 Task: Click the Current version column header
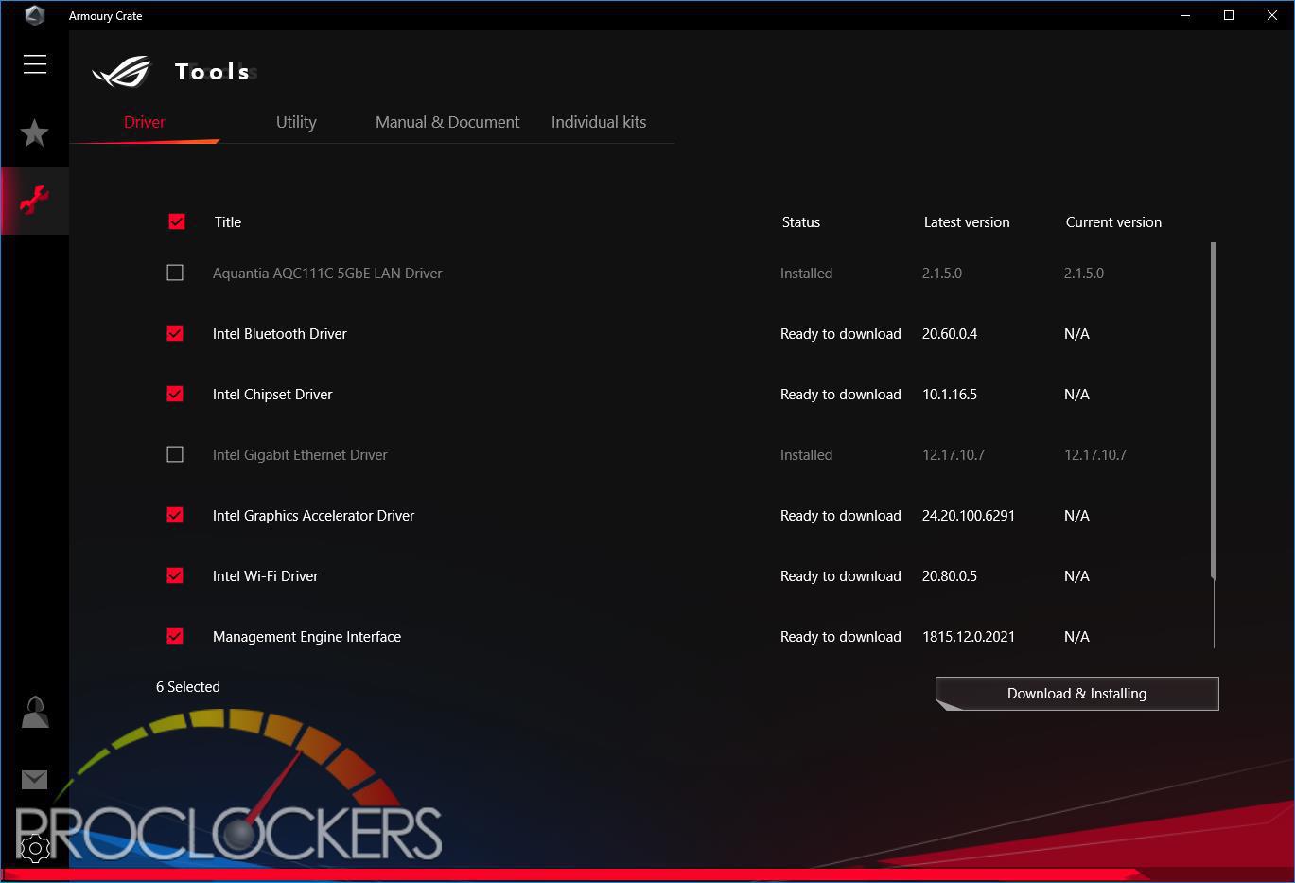pyautogui.click(x=1113, y=222)
